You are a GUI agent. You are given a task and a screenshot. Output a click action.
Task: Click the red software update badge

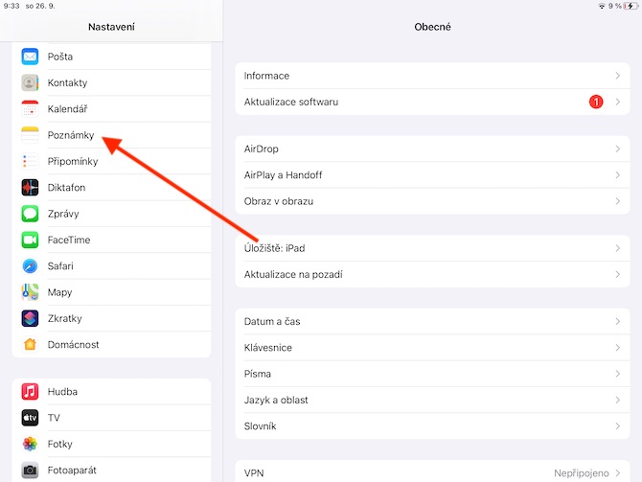coord(596,102)
